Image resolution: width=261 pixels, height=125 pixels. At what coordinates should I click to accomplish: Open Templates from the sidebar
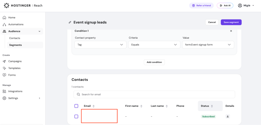coord(14,68)
